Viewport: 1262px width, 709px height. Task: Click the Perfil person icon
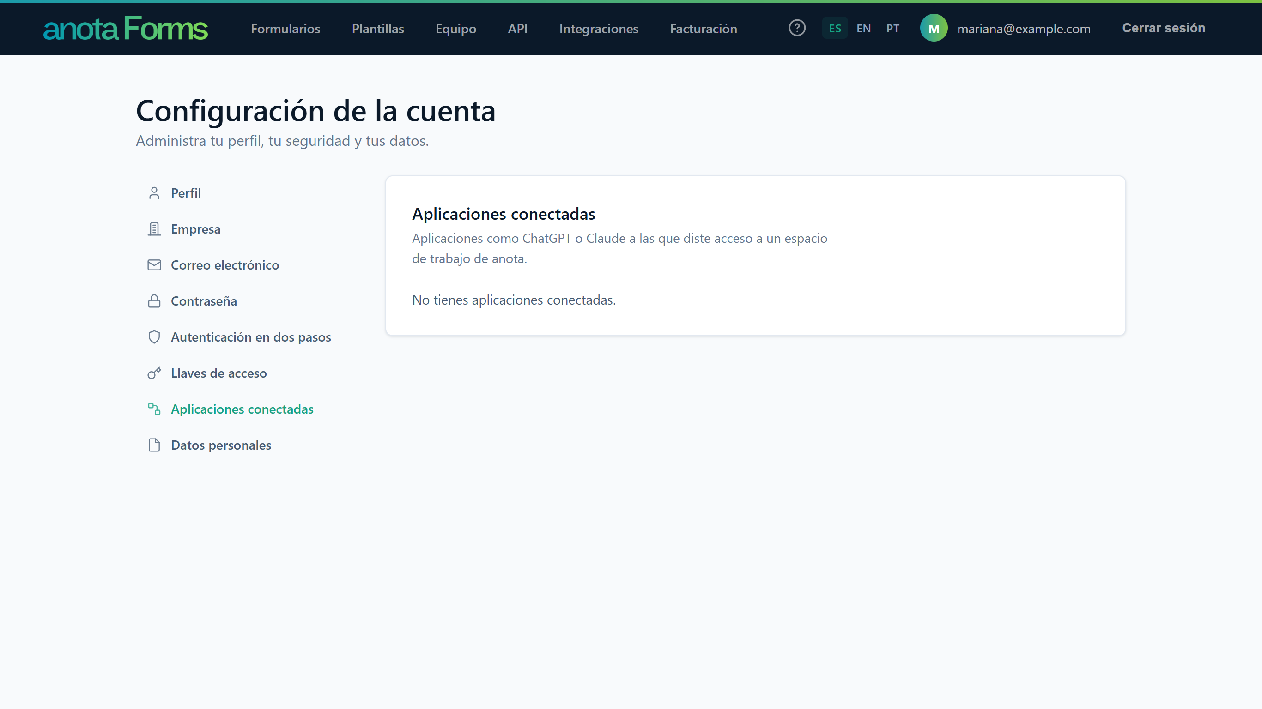[154, 193]
